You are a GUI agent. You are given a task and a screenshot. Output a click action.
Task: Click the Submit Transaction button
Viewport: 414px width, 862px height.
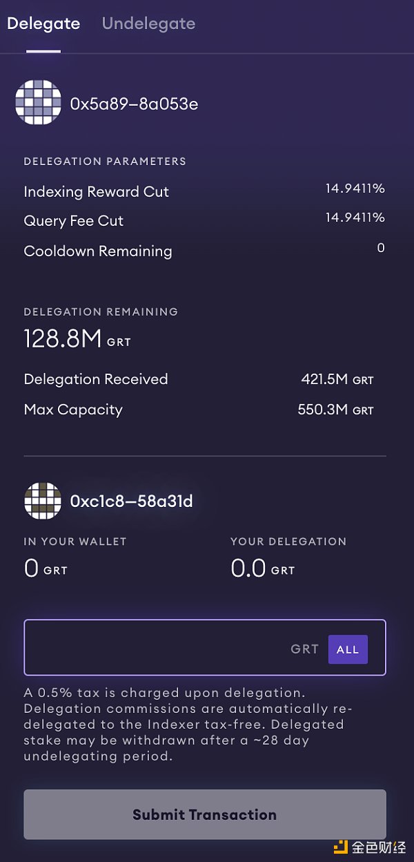tap(205, 814)
